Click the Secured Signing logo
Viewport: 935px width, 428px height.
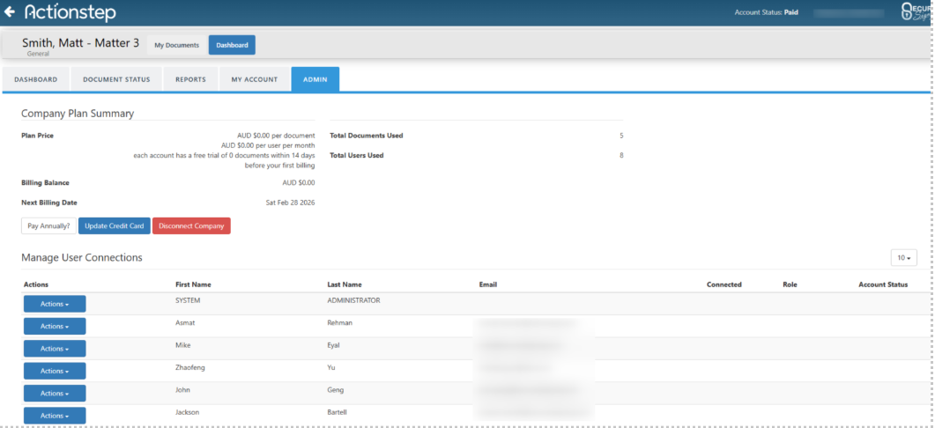pyautogui.click(x=917, y=12)
